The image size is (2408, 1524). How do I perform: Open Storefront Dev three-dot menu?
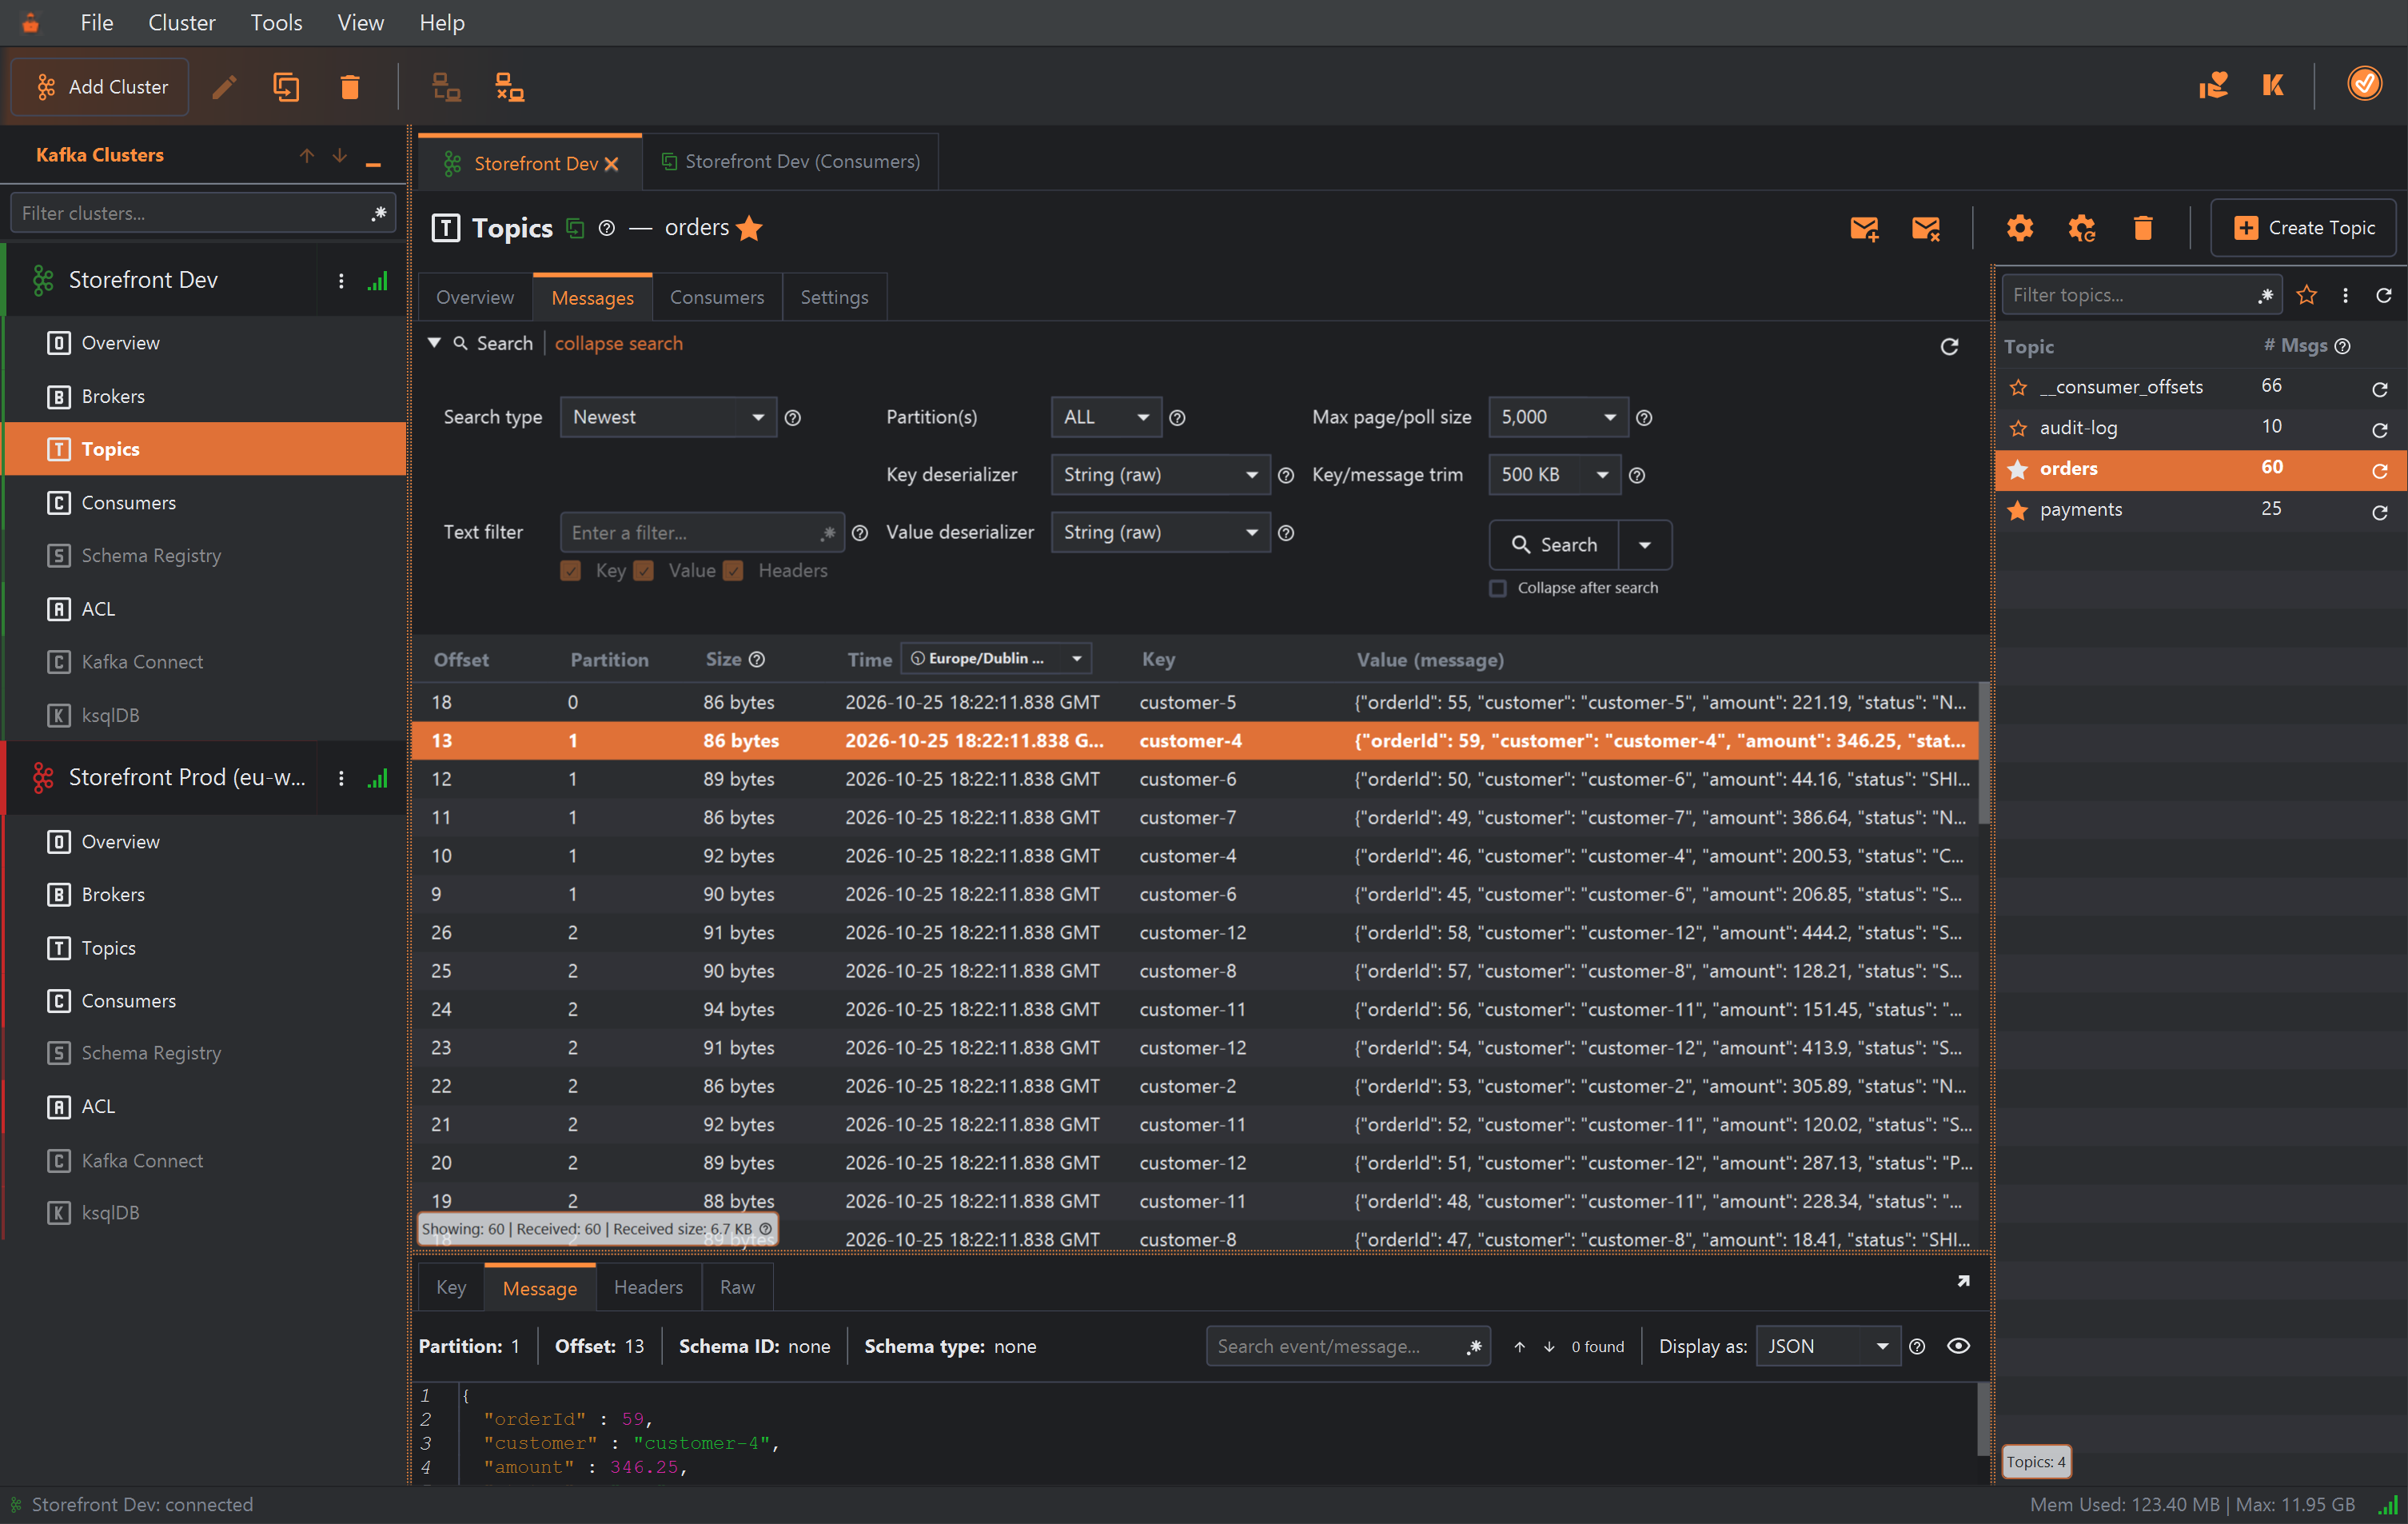(x=341, y=281)
